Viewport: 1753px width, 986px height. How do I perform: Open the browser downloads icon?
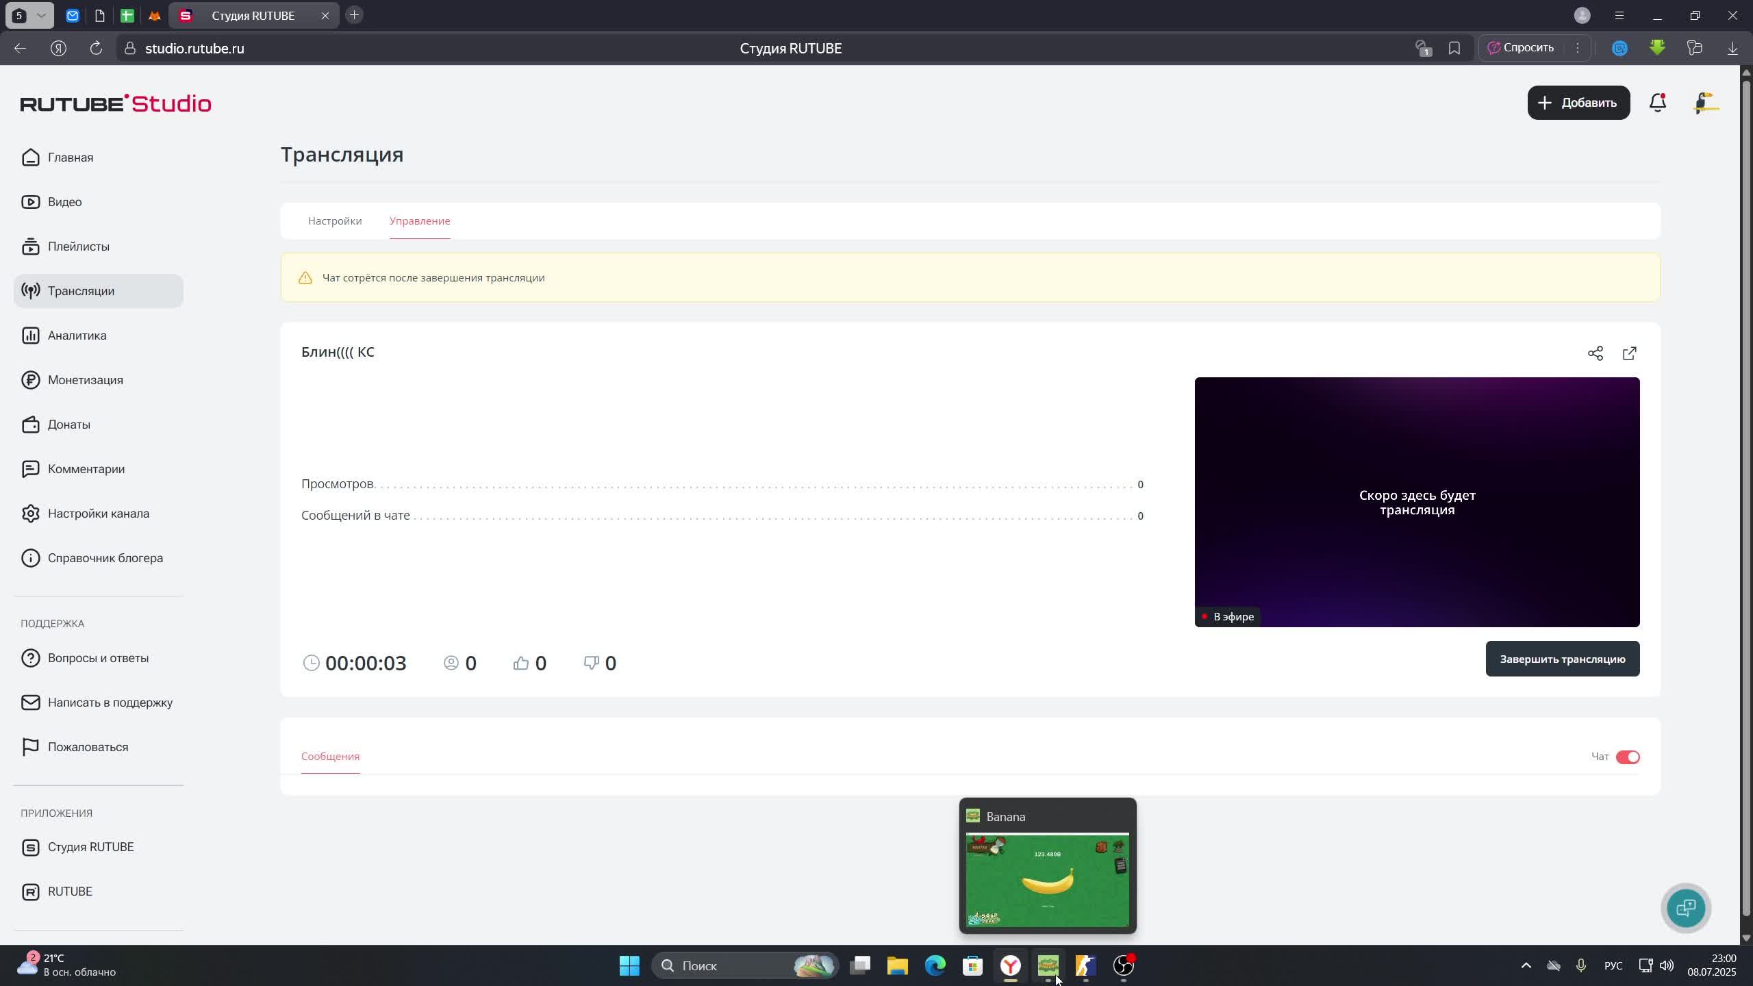click(x=1733, y=49)
